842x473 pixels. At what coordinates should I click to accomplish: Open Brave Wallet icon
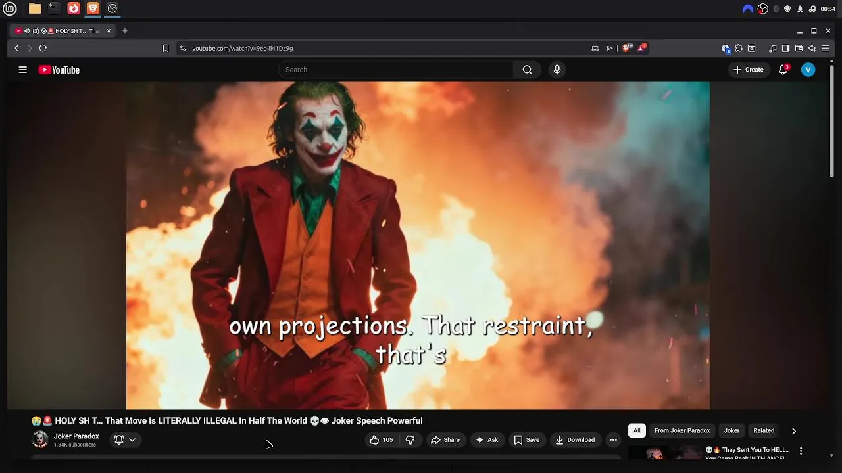point(799,48)
